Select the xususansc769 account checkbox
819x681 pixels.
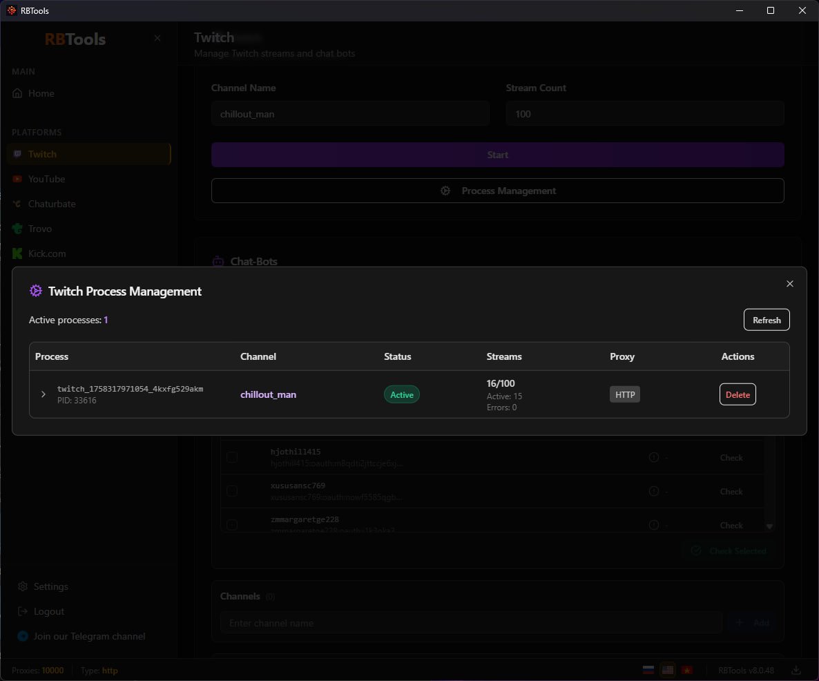232,491
